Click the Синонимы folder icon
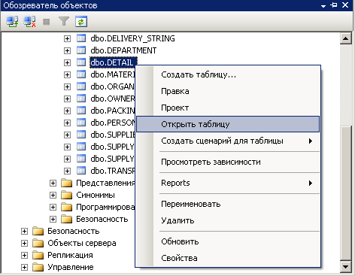Viewport: 355px width, 276px height. (x=67, y=195)
